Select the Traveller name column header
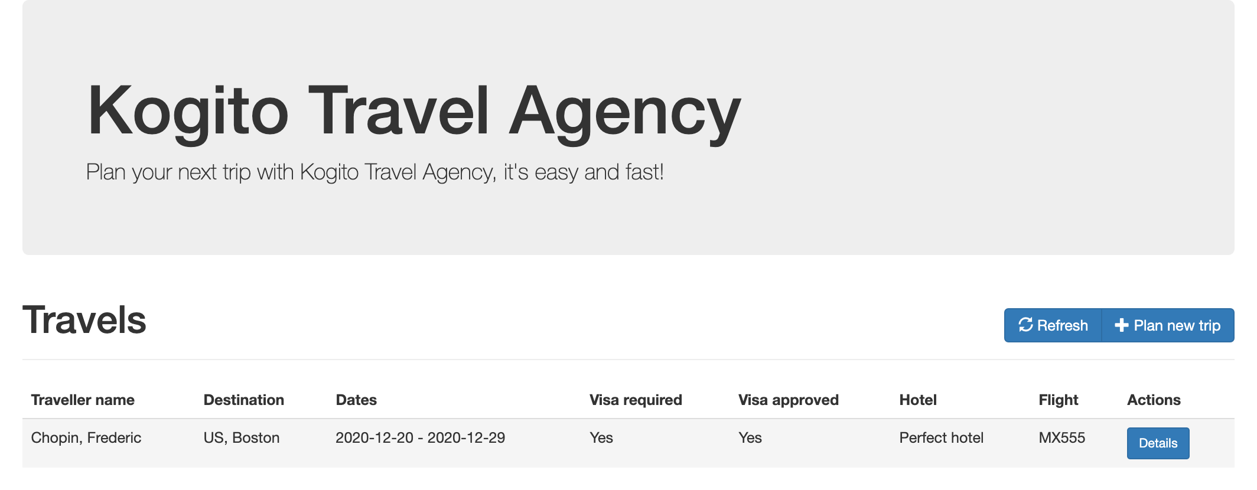Screen dimensions: 1257x490 click(x=83, y=400)
